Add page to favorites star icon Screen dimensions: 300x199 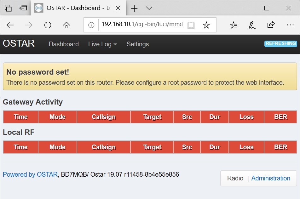pyautogui.click(x=206, y=25)
